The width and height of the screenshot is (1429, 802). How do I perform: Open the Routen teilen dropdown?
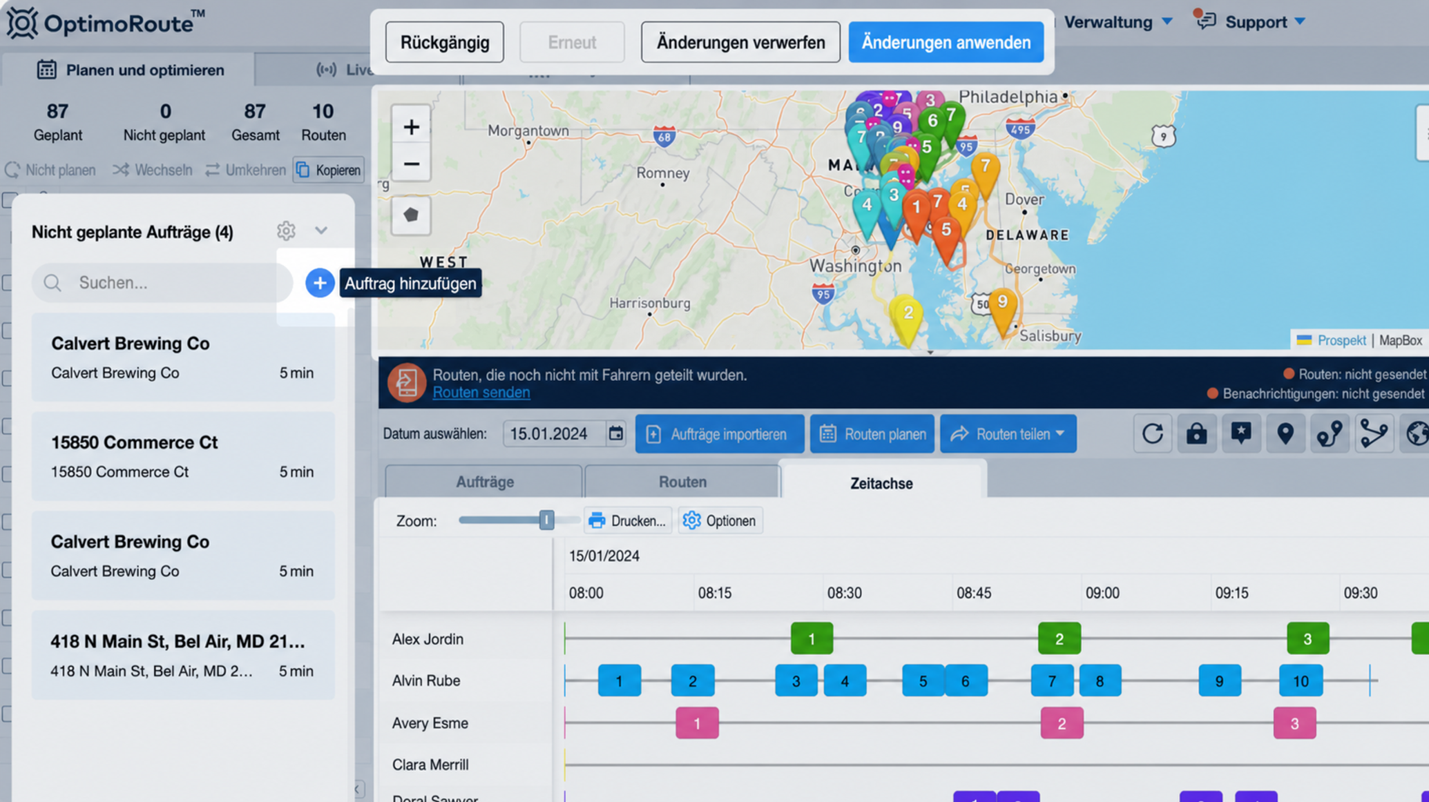1008,433
